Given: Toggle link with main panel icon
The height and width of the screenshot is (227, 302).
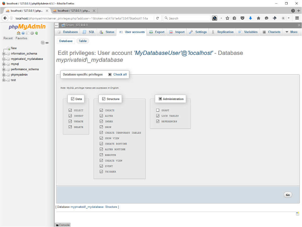Looking at the screenshot, I should [x=47, y=43].
